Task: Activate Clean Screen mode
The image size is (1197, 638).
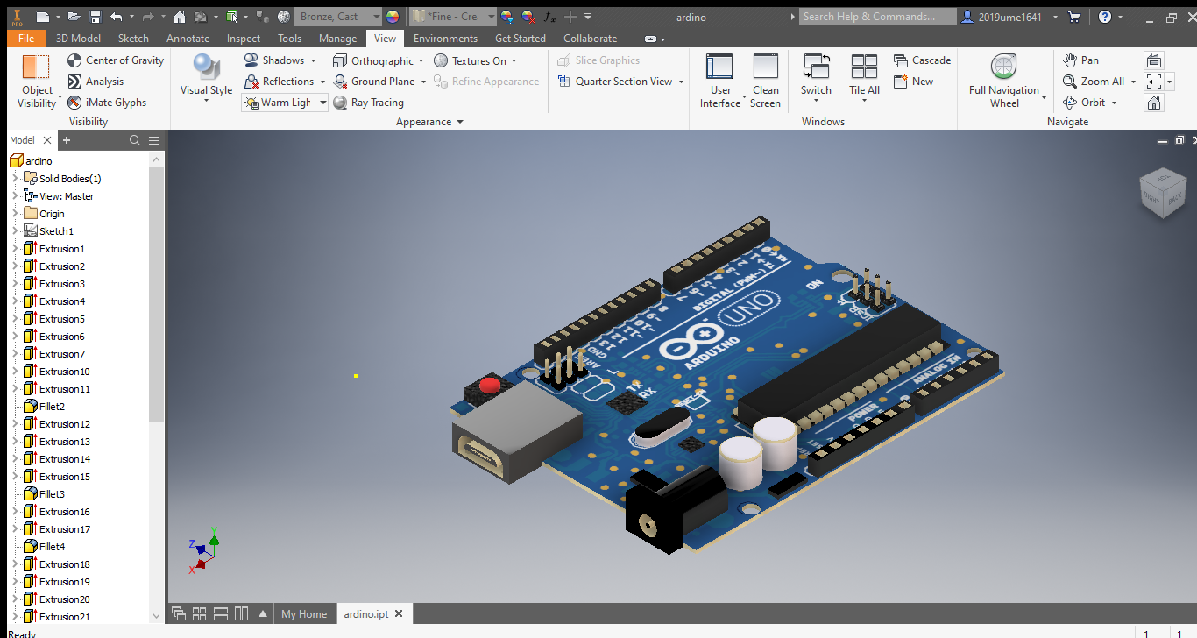Action: pos(765,81)
